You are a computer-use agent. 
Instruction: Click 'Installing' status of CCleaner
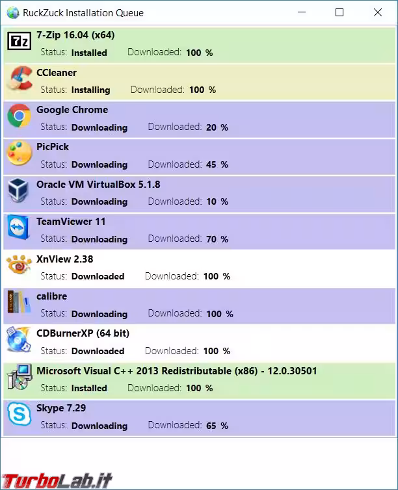(x=90, y=90)
